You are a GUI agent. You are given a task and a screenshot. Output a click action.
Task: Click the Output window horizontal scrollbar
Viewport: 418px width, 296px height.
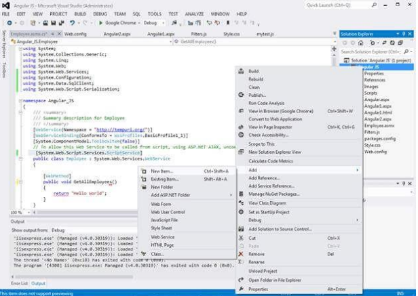(x=74, y=277)
